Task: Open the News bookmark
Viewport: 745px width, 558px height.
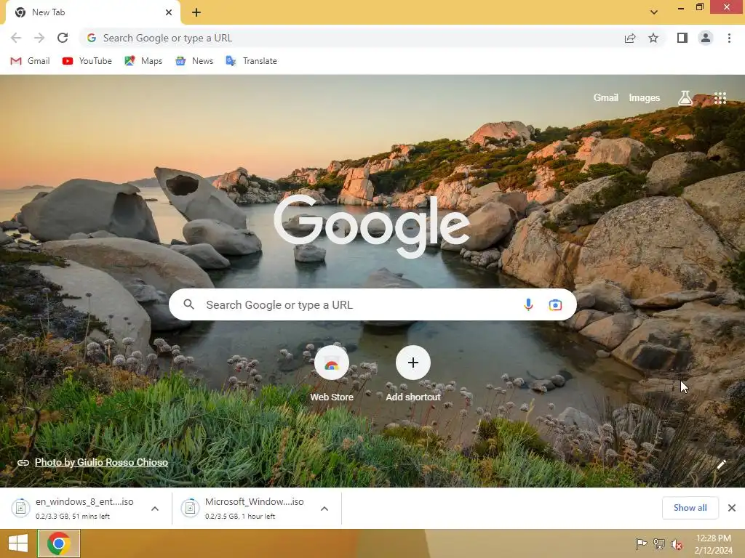Action: (194, 61)
